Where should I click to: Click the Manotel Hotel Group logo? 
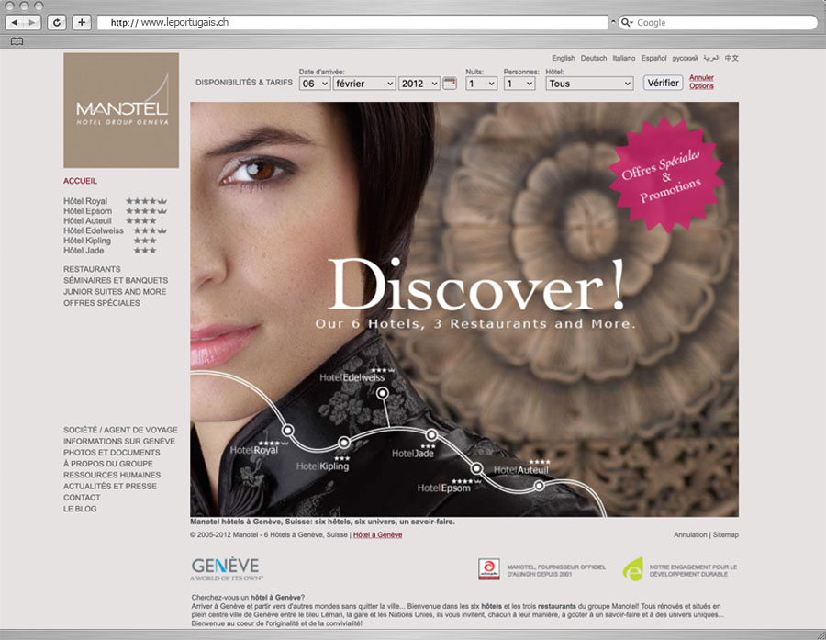121,110
